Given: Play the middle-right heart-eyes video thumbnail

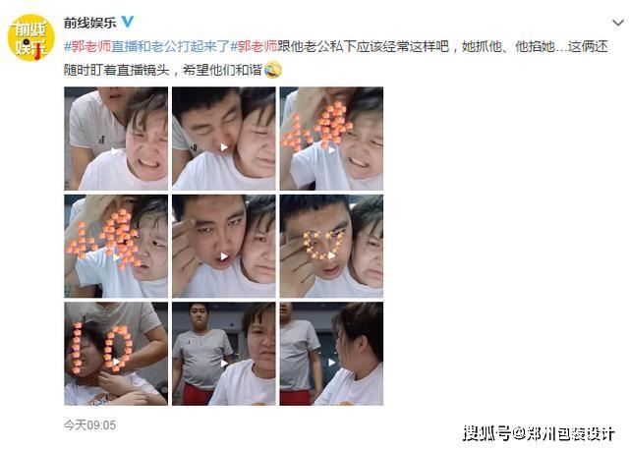Looking at the screenshot, I should tap(331, 247).
